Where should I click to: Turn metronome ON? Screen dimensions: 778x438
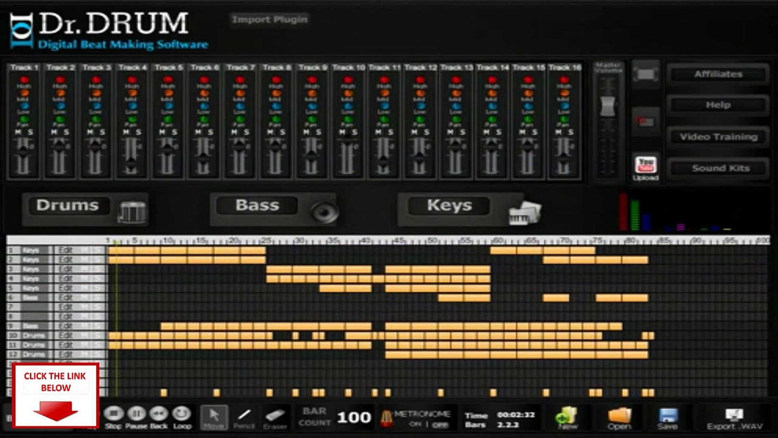tap(415, 424)
